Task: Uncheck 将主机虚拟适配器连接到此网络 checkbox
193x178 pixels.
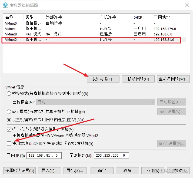Action: 9,129
